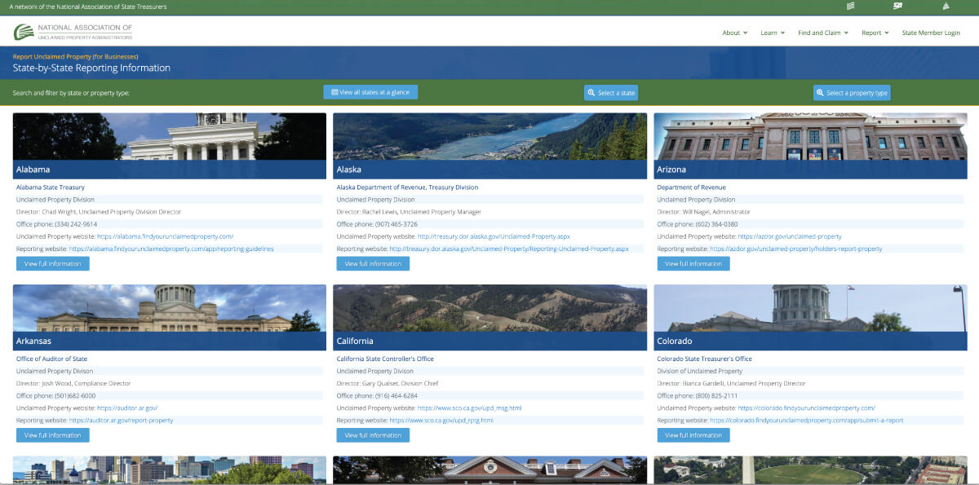Select State Member Login
The height and width of the screenshot is (485, 979).
pos(931,33)
